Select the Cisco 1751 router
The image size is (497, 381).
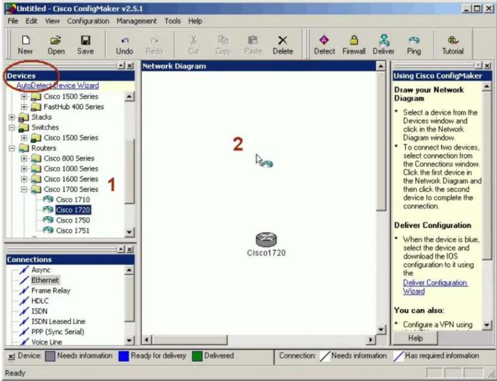(x=73, y=230)
